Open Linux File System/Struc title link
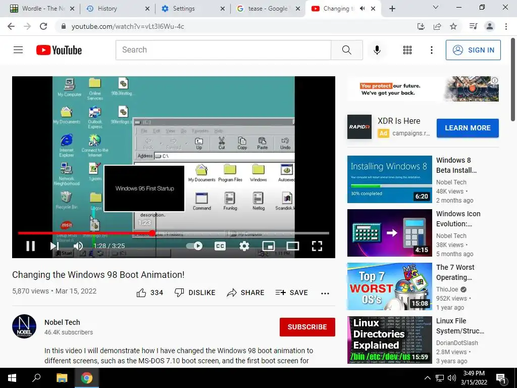The width and height of the screenshot is (517, 388). click(x=460, y=326)
